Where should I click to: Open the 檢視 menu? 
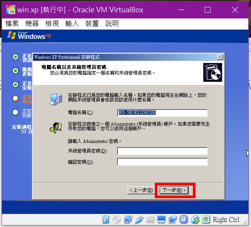pos(52,24)
